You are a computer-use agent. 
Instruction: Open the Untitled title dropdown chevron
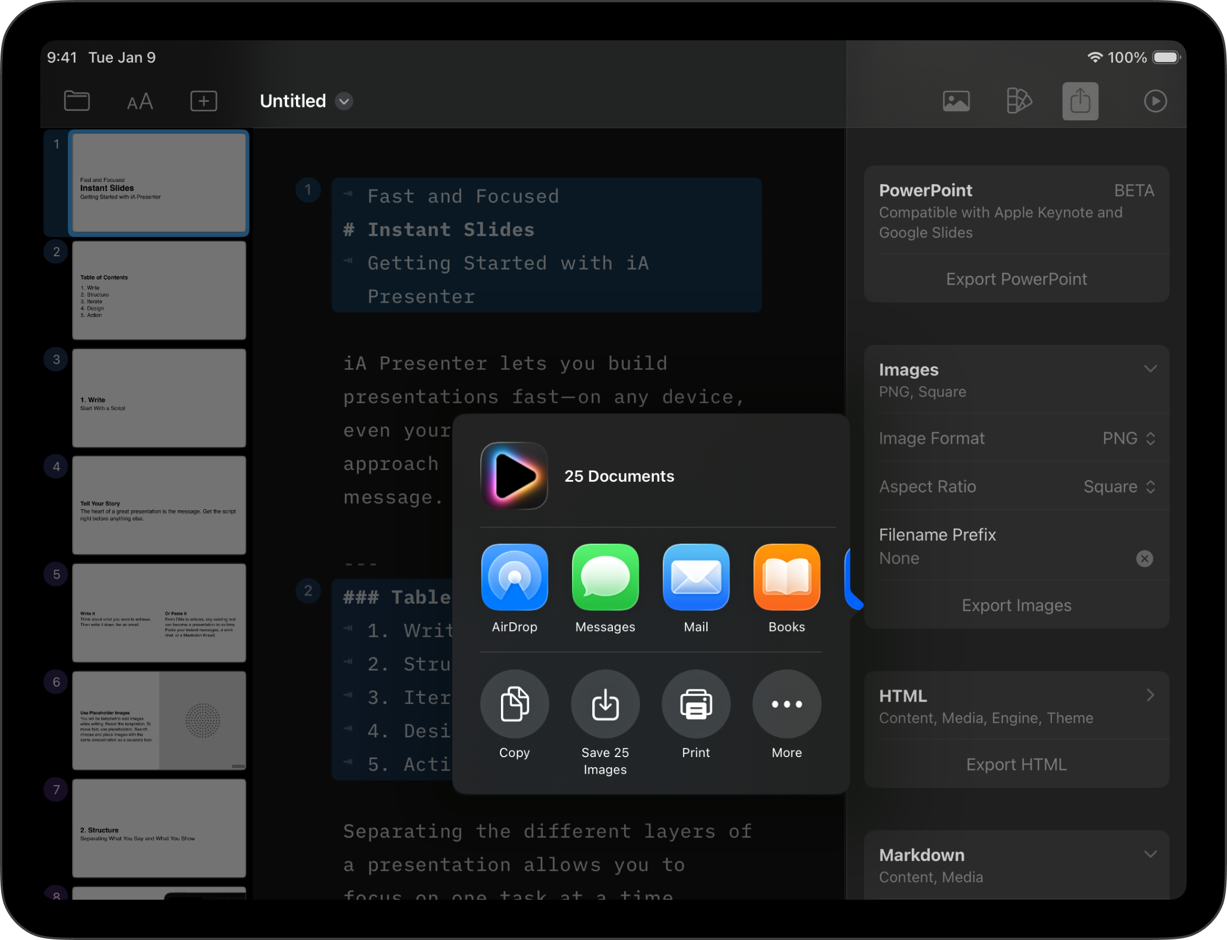pos(344,101)
